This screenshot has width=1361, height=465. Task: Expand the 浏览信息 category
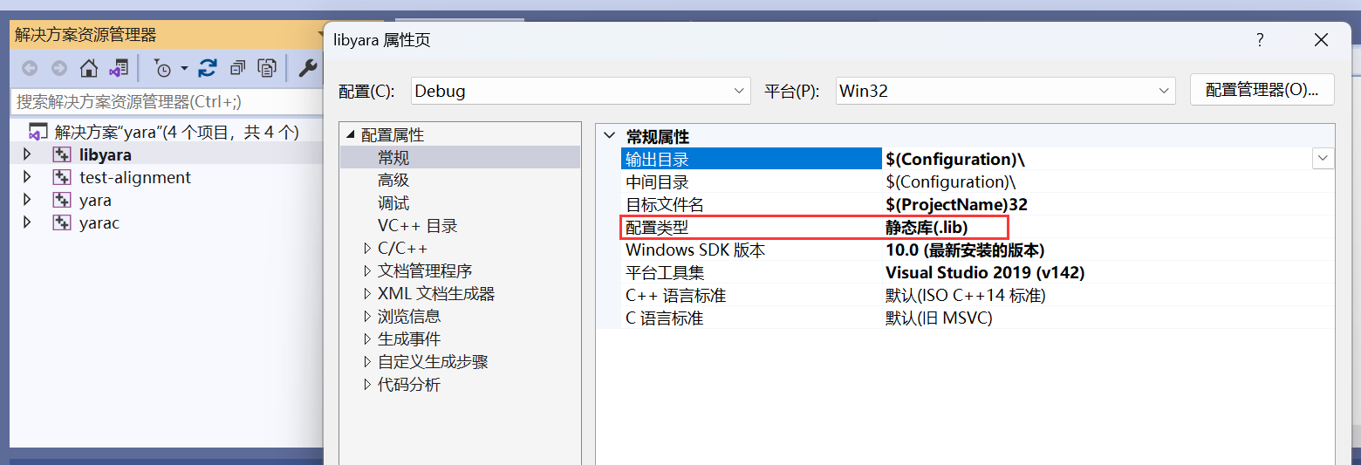[x=367, y=317]
